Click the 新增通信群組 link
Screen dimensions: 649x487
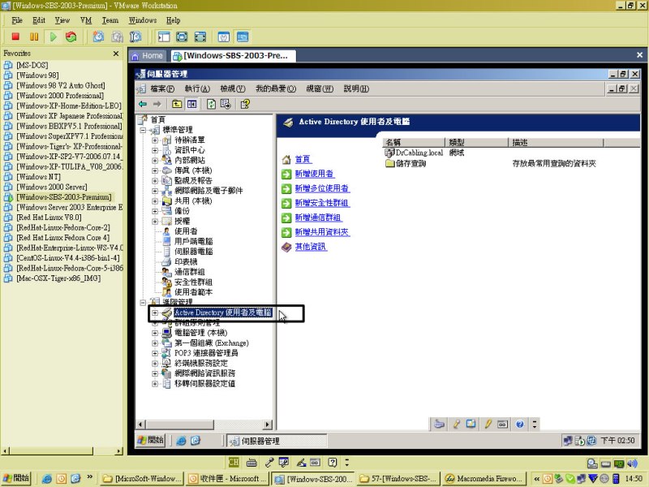[x=318, y=218]
